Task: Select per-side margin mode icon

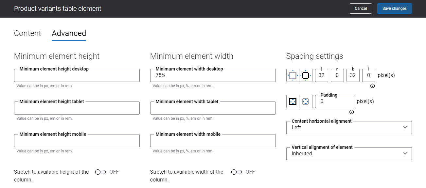Action: 306,75
